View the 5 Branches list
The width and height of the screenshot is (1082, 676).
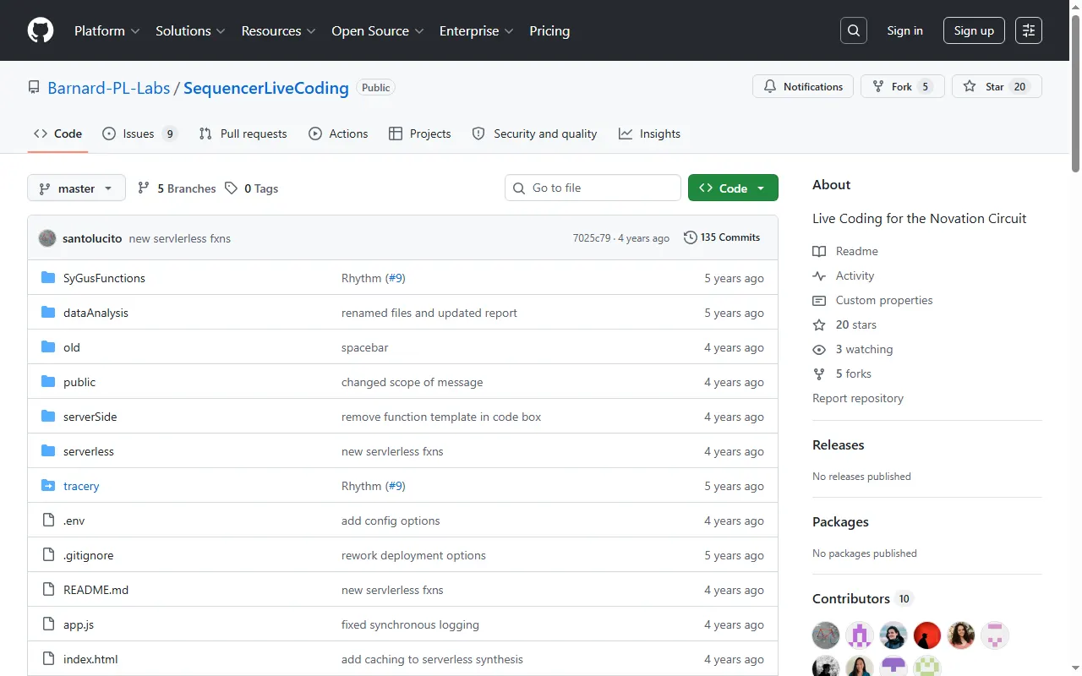[x=177, y=188]
